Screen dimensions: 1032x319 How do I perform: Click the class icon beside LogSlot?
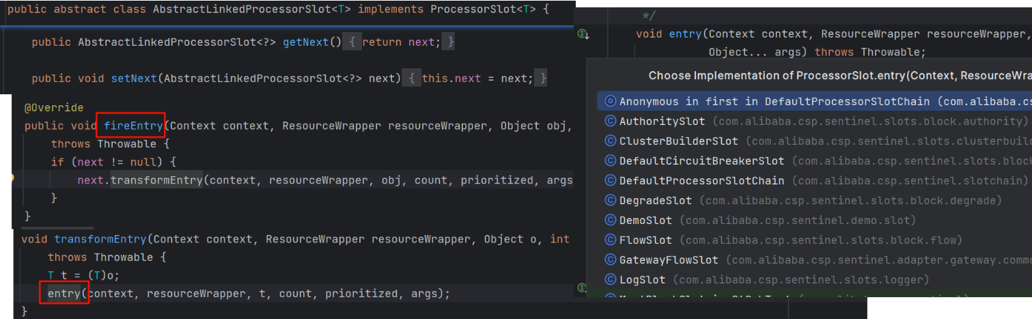pyautogui.click(x=611, y=280)
